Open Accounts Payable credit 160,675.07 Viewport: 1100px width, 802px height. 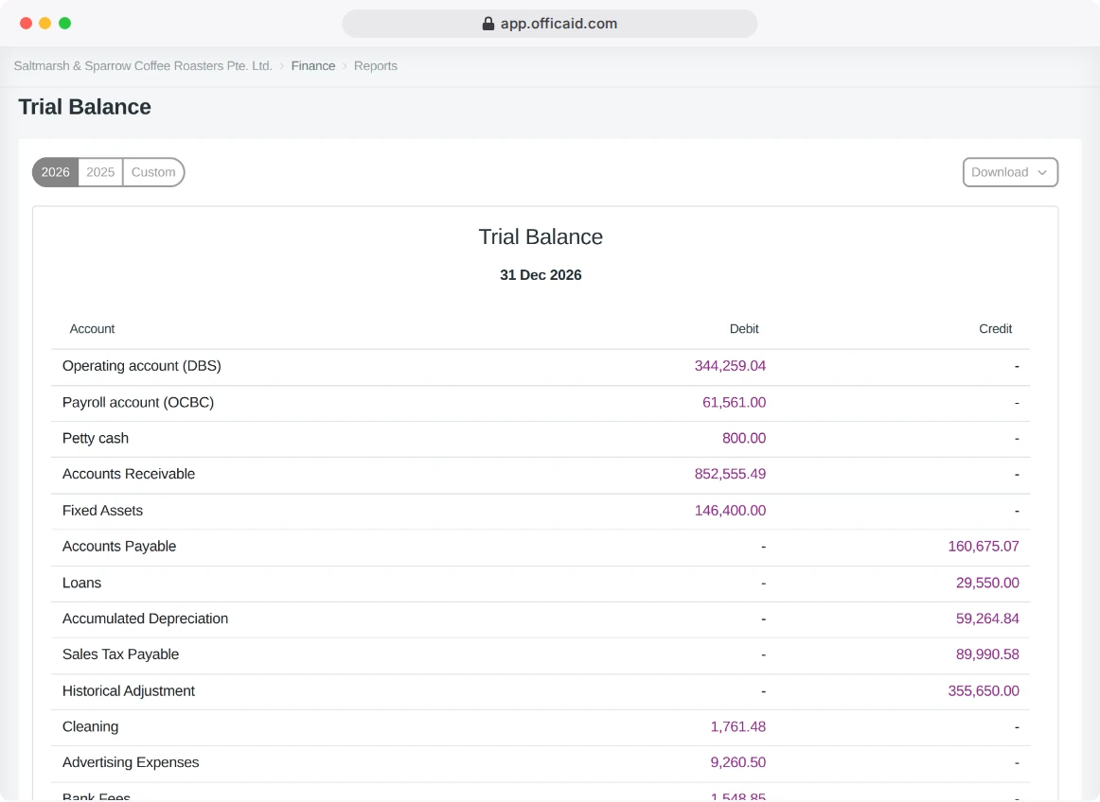984,546
